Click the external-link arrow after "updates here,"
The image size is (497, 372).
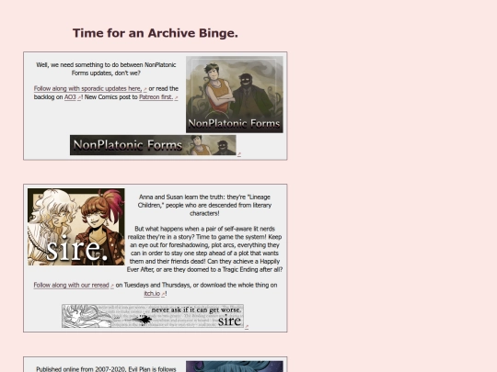pos(144,89)
